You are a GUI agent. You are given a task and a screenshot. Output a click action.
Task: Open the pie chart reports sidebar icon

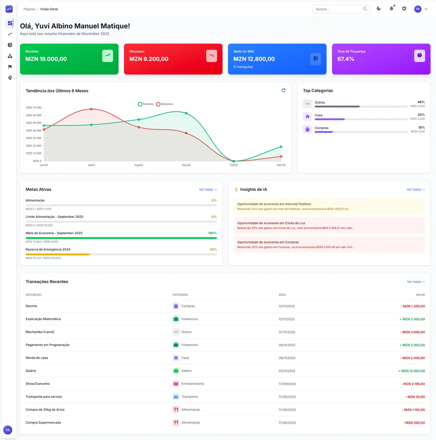(x=10, y=45)
